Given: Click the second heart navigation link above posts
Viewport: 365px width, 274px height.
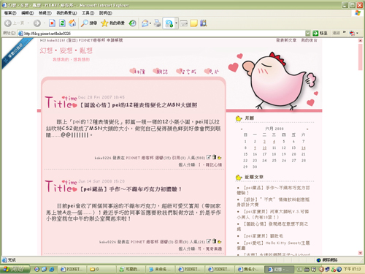Looking at the screenshot, I should [160, 71].
